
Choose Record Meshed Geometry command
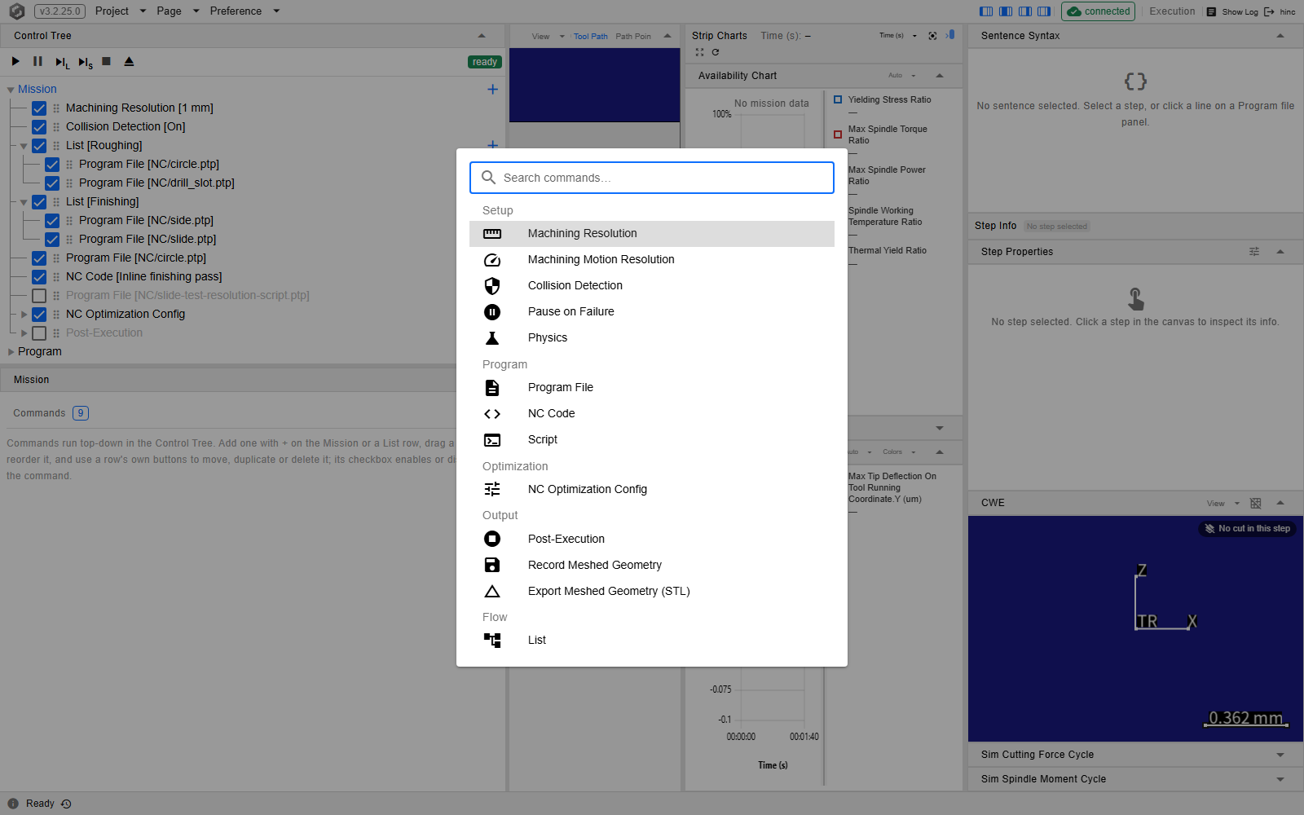(x=652, y=565)
